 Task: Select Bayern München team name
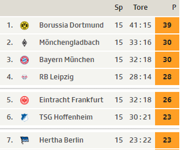[x=67, y=60]
